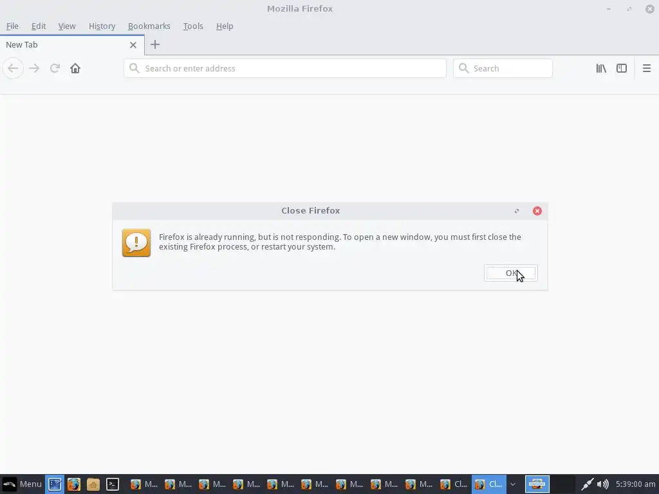Activate the highlighted Cl... taskbar entry
The width and height of the screenshot is (659, 494).
[x=489, y=484]
